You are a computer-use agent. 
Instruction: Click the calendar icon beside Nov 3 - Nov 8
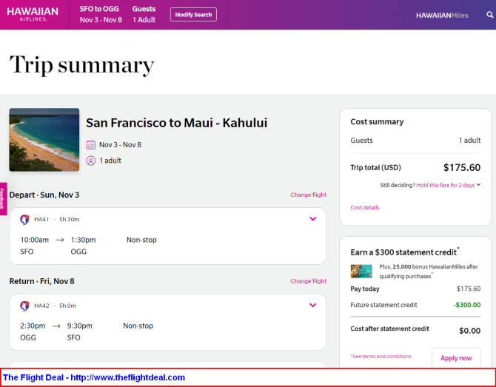pos(90,145)
